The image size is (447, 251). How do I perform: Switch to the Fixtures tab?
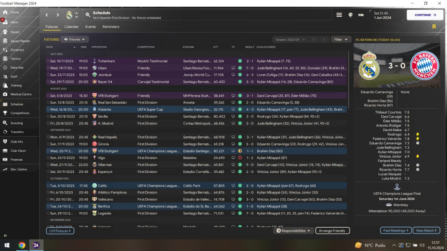[52, 27]
